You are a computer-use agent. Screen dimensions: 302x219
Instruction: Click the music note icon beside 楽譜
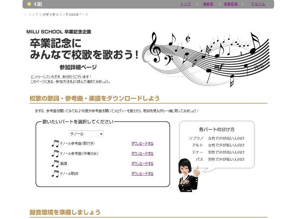click(55, 164)
